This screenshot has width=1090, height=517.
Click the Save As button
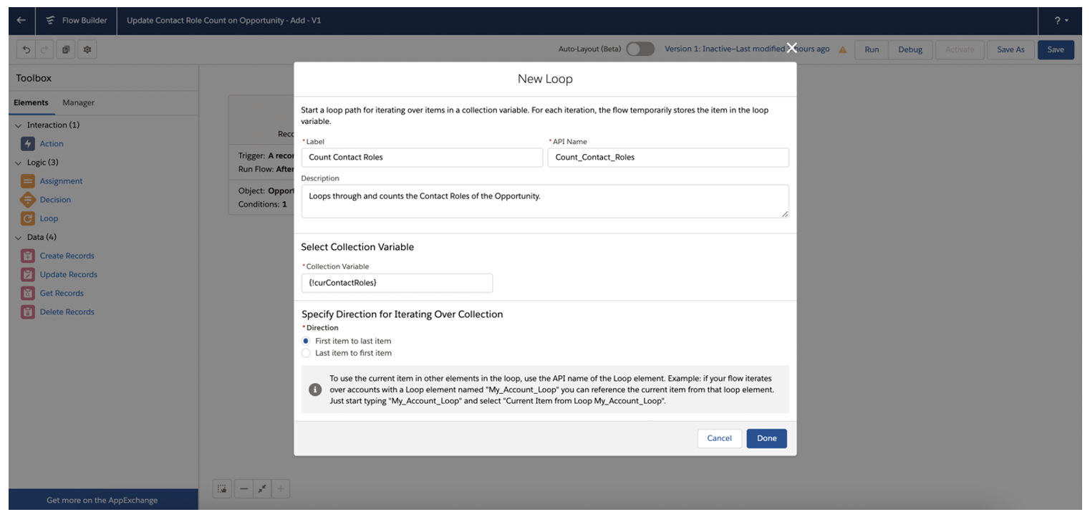pyautogui.click(x=1011, y=49)
